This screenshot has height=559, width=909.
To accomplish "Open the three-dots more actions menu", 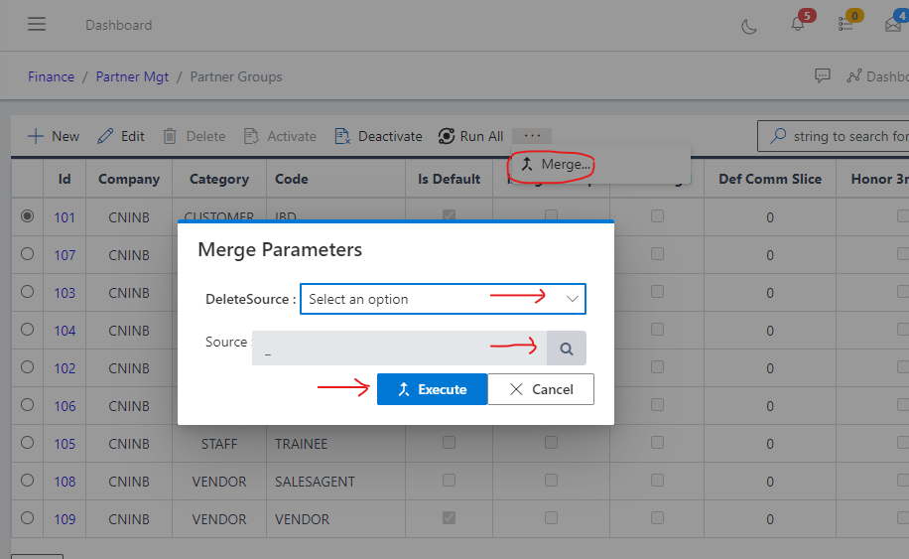I will click(532, 136).
